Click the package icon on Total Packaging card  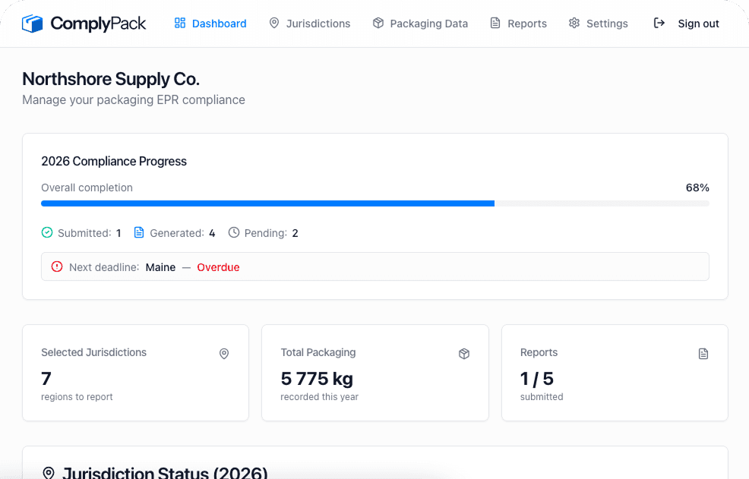[x=464, y=354]
